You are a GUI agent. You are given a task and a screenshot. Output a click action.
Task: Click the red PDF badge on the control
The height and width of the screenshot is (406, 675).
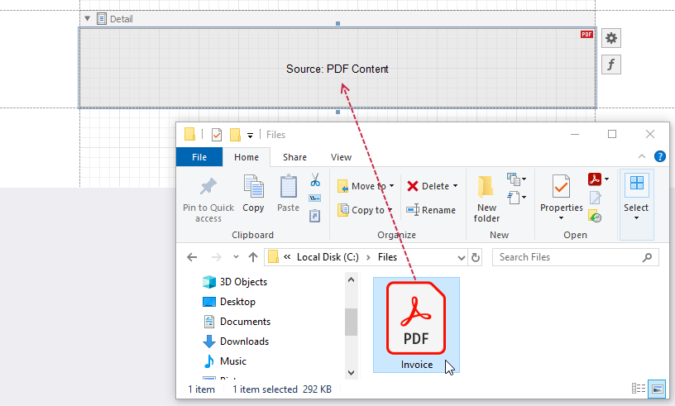[x=586, y=35]
